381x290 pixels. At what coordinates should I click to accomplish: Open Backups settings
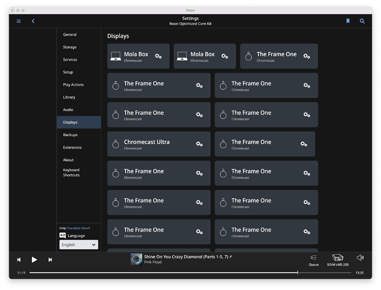pos(79,135)
